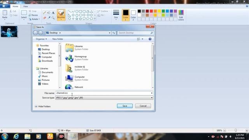Pick the yellow color swatch

pos(159,11)
